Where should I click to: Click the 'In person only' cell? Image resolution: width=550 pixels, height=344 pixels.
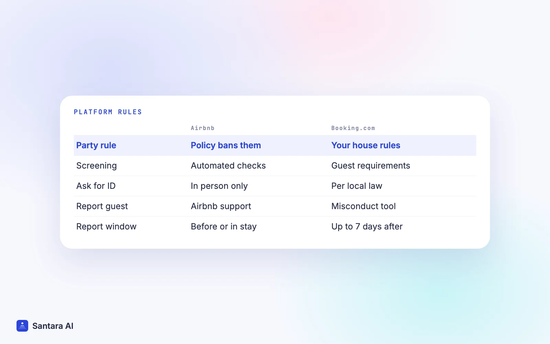(219, 186)
